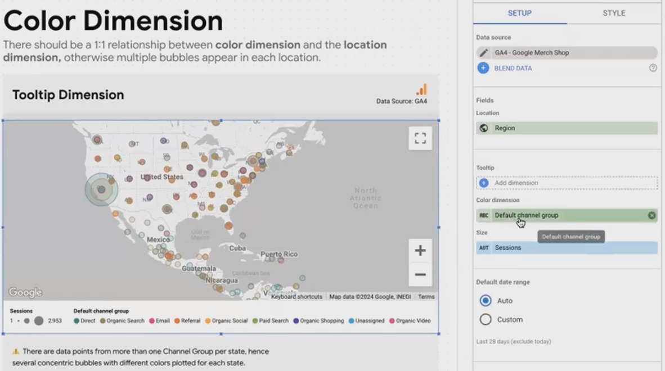Open the Blend Data help icon
The image size is (665, 371).
(x=653, y=68)
